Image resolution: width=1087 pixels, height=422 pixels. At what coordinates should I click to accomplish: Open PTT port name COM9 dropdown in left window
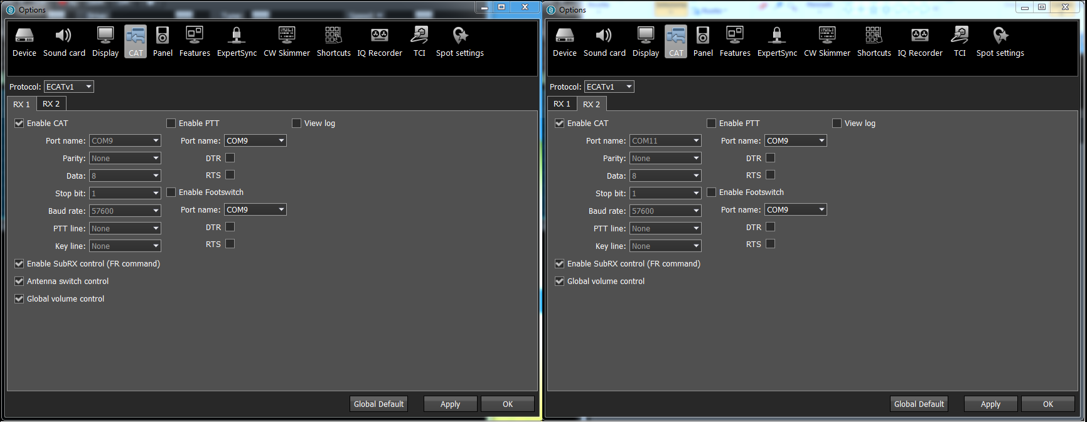[x=255, y=141]
